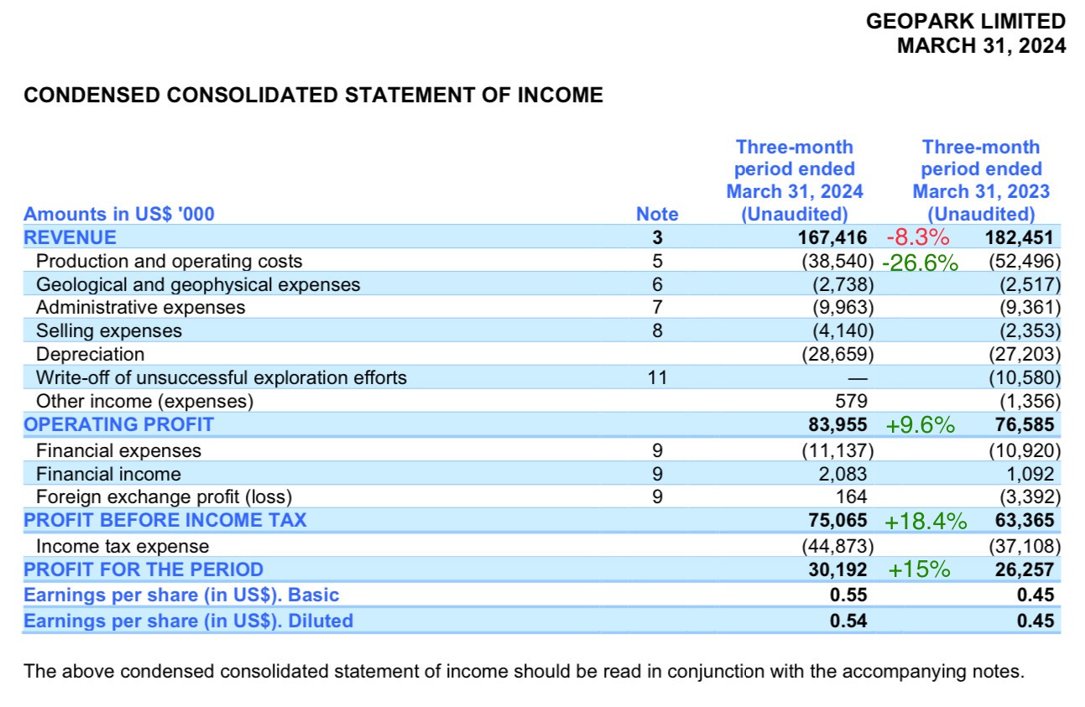This screenshot has width=1085, height=707.
Task: Click the Production and operating costs label
Action: coord(169,261)
